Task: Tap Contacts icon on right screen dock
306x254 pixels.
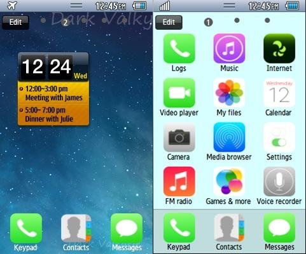Action: pyautogui.click(x=229, y=228)
